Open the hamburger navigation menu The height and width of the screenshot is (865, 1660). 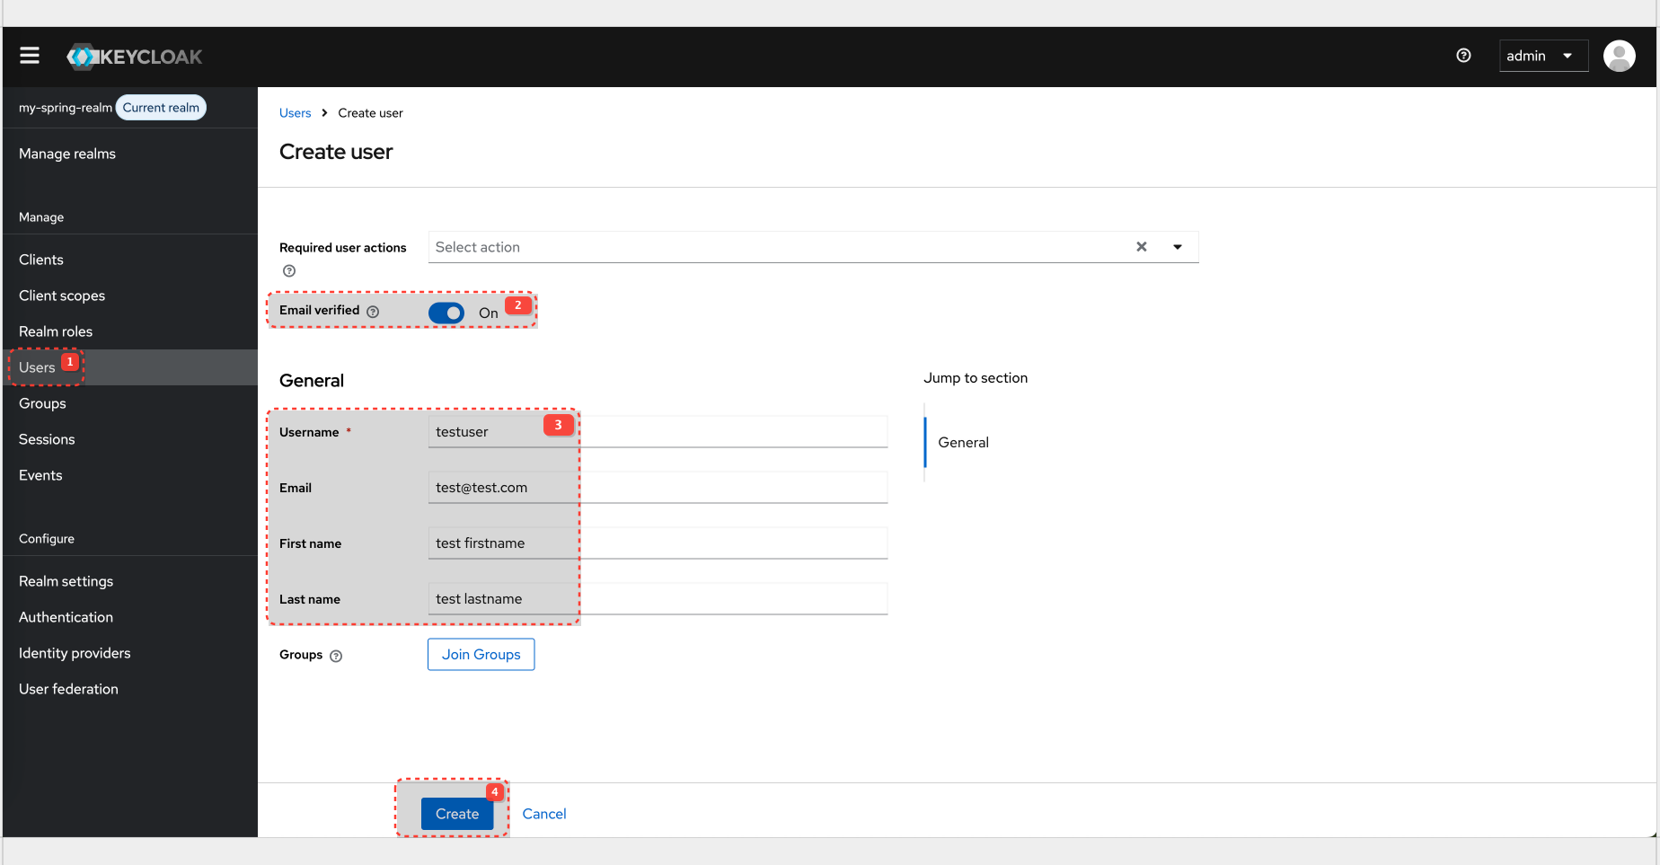point(29,55)
